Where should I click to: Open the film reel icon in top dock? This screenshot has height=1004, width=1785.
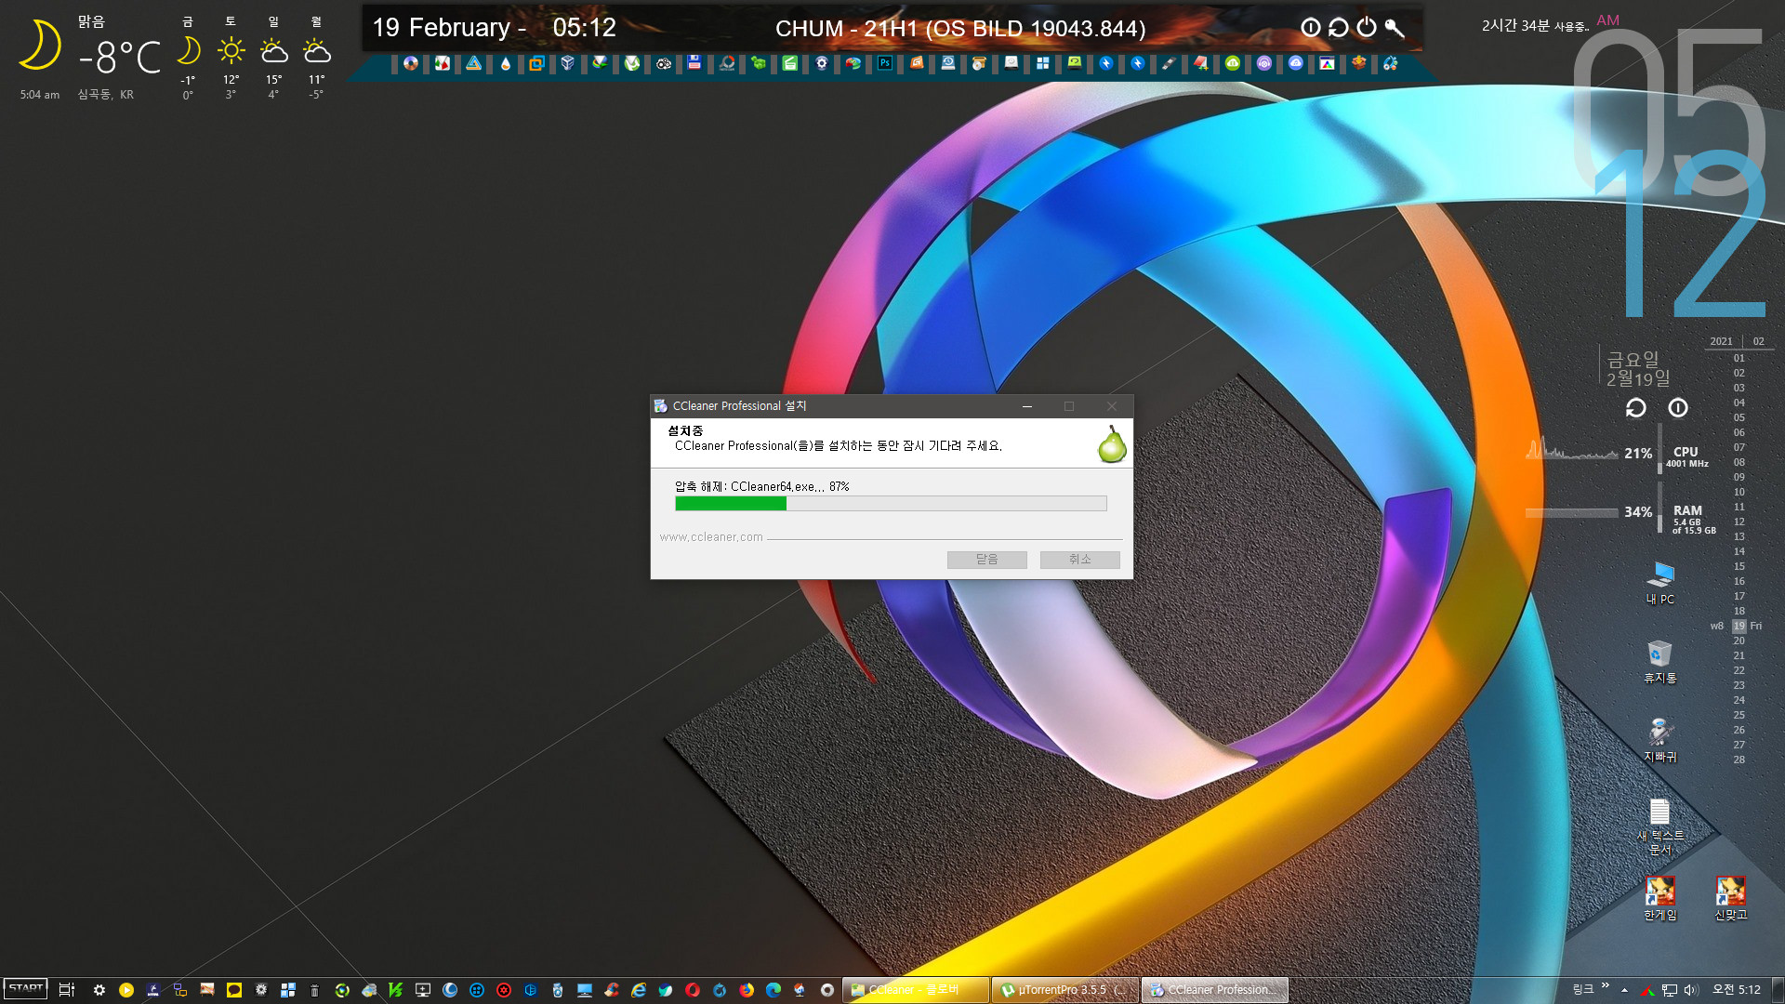click(663, 63)
